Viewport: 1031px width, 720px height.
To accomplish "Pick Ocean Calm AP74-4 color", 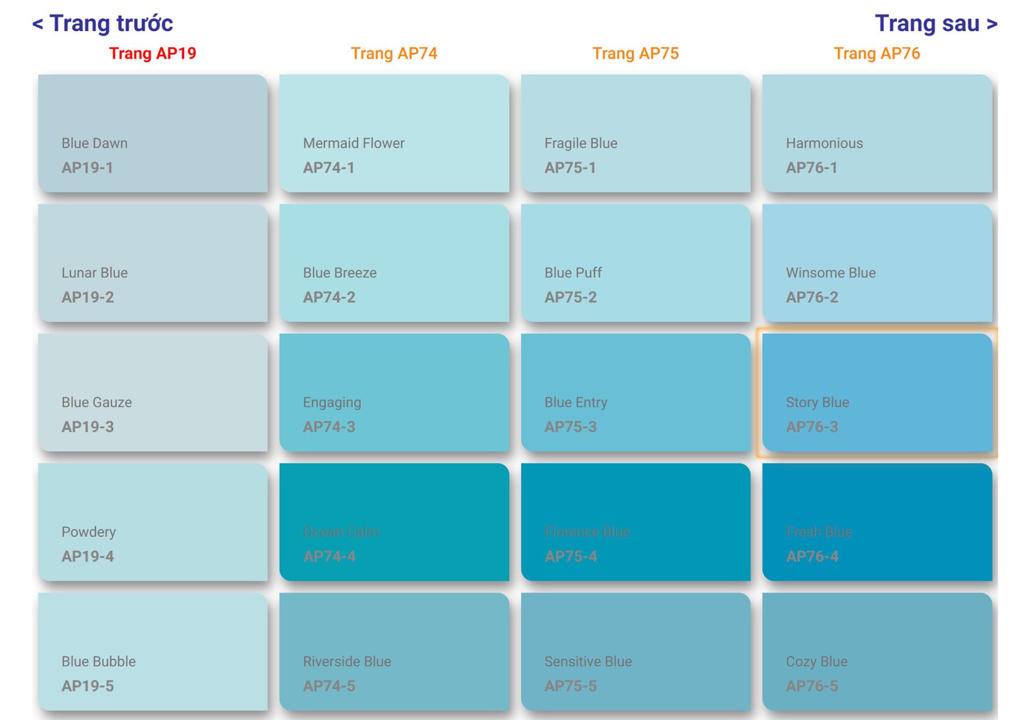I will (394, 522).
